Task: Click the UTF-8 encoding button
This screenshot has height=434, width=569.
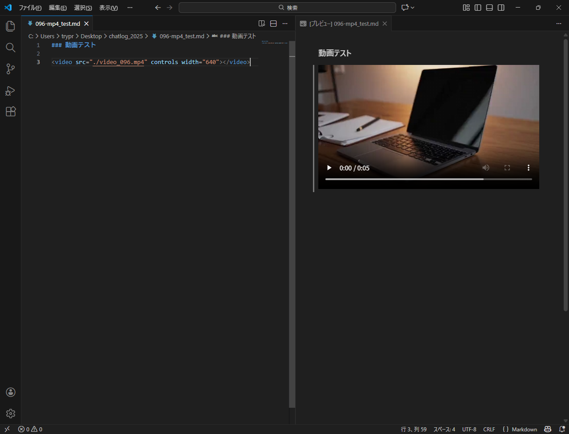Action: [469, 429]
